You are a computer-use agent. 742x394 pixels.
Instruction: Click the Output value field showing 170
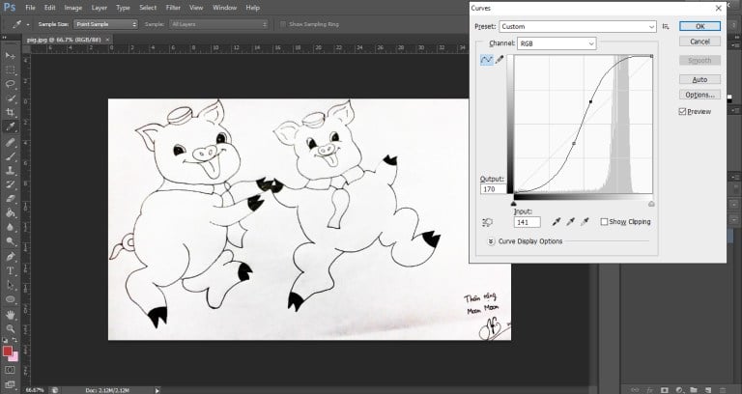pyautogui.click(x=493, y=189)
